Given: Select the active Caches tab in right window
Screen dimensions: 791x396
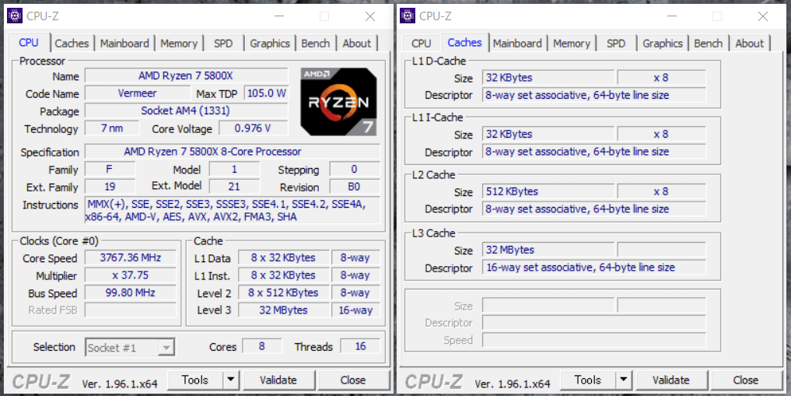Looking at the screenshot, I should pos(464,42).
